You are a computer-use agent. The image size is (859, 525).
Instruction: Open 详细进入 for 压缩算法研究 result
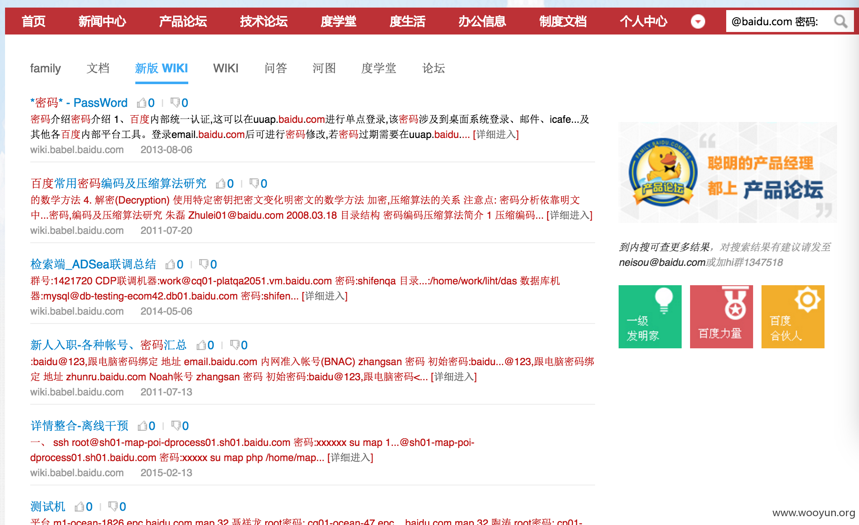tap(569, 215)
